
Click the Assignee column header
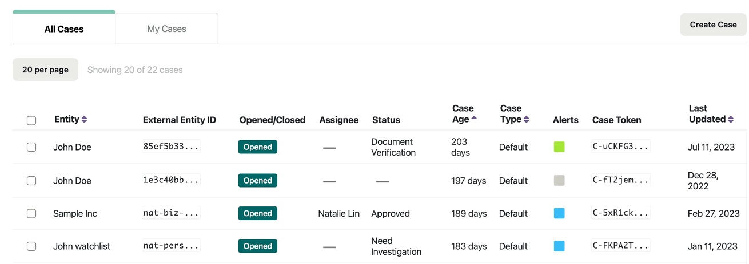[x=339, y=120]
